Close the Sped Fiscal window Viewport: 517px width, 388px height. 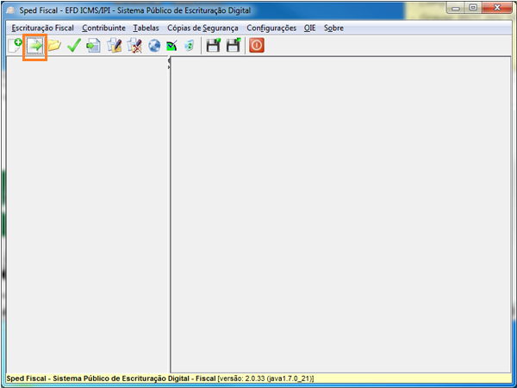(x=497, y=8)
